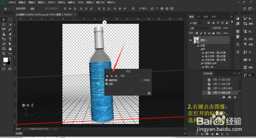Select the Quick Selection tool

click(x=10, y=25)
